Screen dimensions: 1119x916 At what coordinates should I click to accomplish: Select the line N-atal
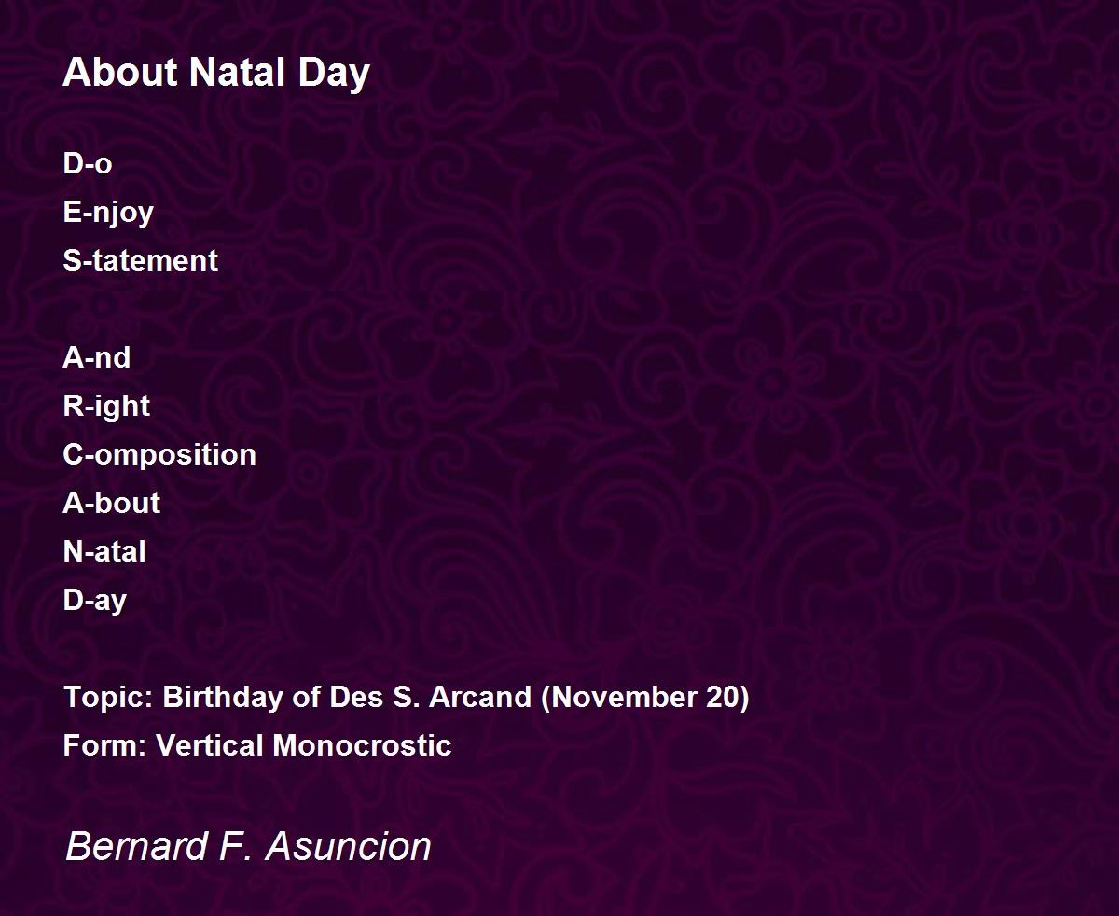tap(104, 551)
